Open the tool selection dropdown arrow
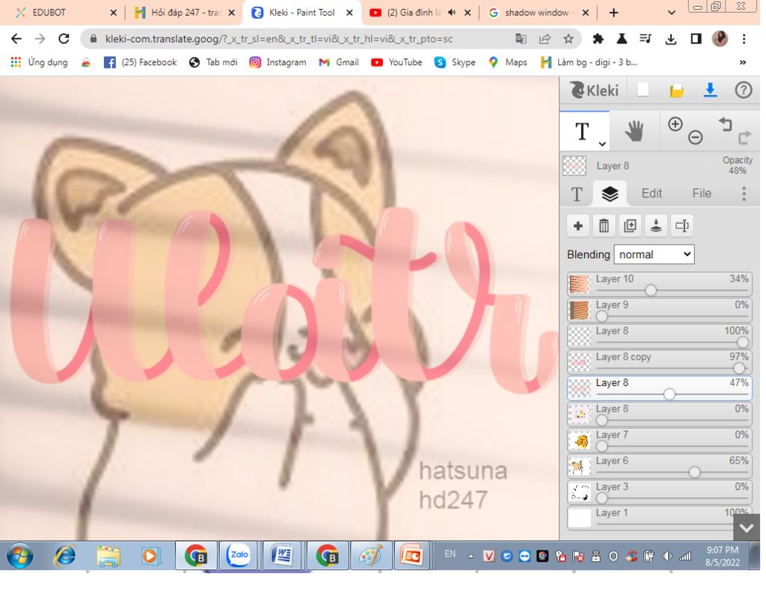The height and width of the screenshot is (591, 766). (602, 144)
